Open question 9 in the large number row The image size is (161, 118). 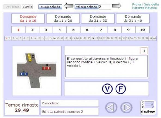pyautogui.click(x=129, y=30)
